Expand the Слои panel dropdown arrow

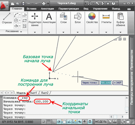[63, 32]
